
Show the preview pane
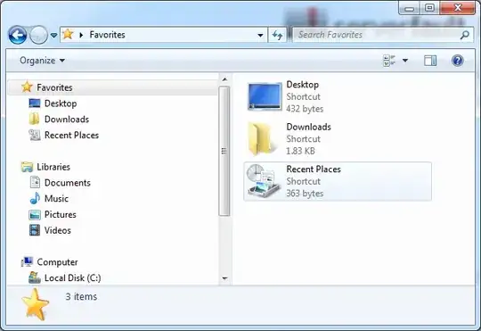tap(430, 61)
